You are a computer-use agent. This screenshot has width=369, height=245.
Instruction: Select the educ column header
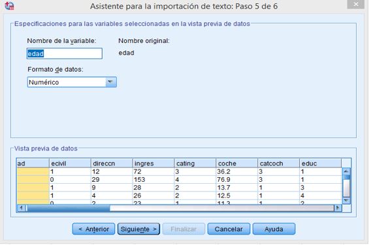point(320,164)
